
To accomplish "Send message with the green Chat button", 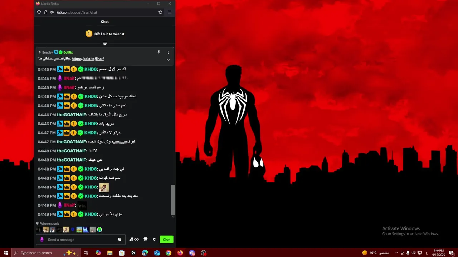I will [x=167, y=240].
